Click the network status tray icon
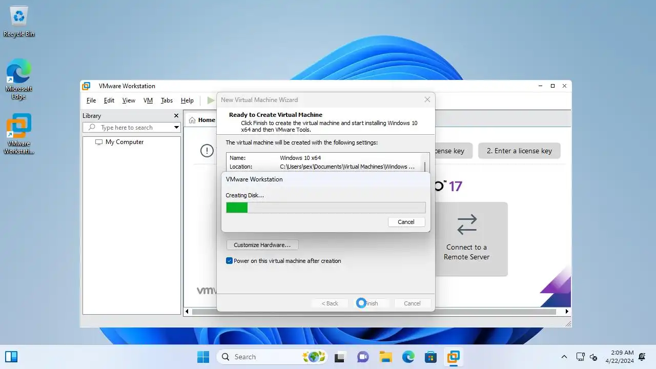This screenshot has width=656, height=369. click(x=581, y=357)
